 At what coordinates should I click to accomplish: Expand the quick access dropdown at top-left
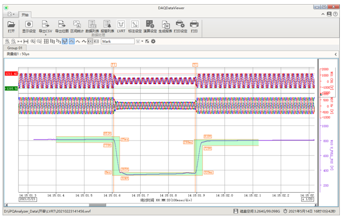(13, 15)
